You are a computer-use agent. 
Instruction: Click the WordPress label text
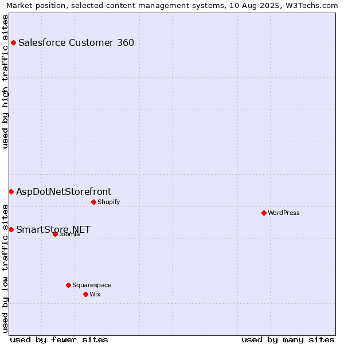click(284, 213)
